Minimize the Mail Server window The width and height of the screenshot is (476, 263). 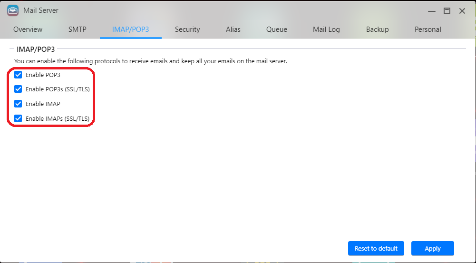432,11
